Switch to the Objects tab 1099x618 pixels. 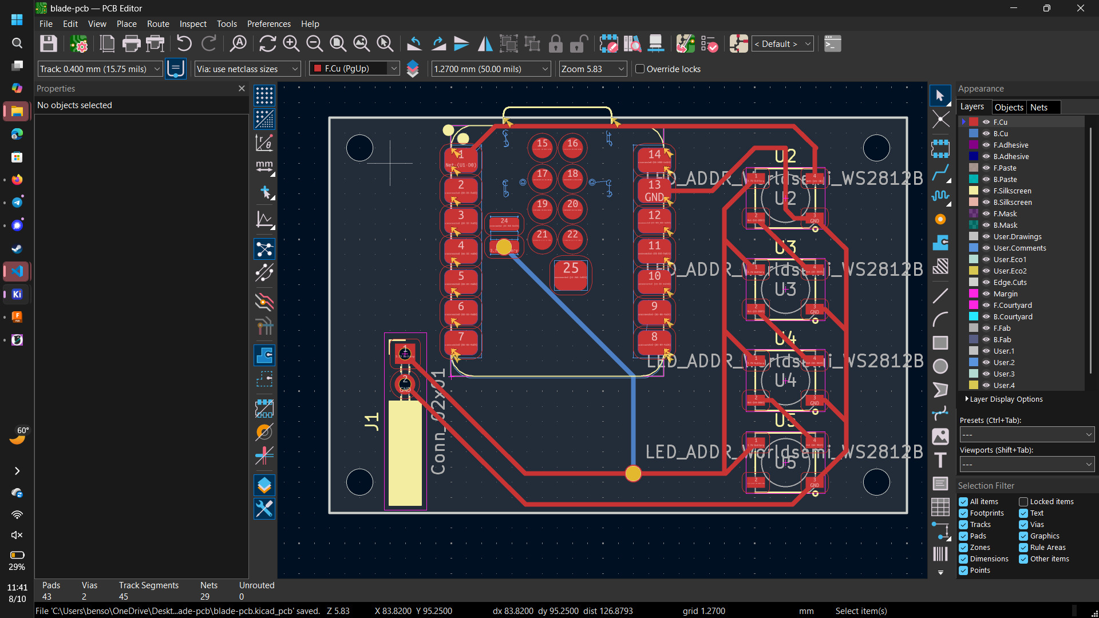(1009, 107)
